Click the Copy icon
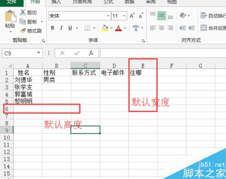 [x=23, y=22]
